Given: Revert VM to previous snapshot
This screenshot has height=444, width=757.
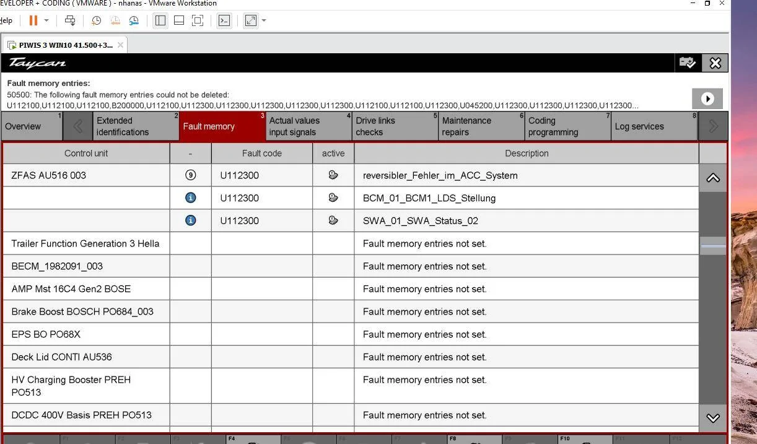Looking at the screenshot, I should [115, 20].
